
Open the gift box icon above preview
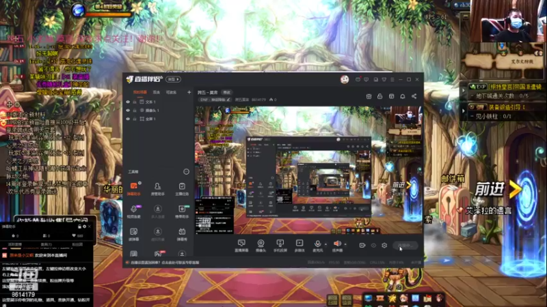(369, 96)
